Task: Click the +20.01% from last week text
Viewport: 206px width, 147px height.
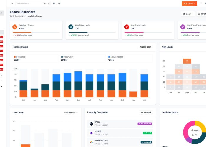Action: pyautogui.click(x=80, y=35)
